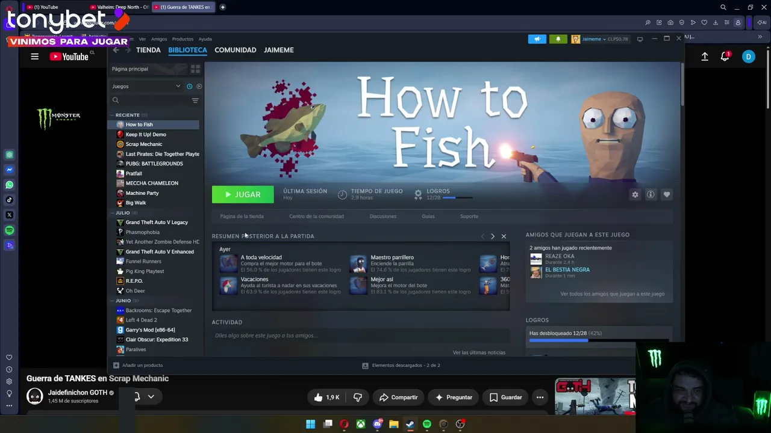This screenshot has height=433, width=771.
Task: Open Steam announcements megaphone icon
Action: click(537, 39)
